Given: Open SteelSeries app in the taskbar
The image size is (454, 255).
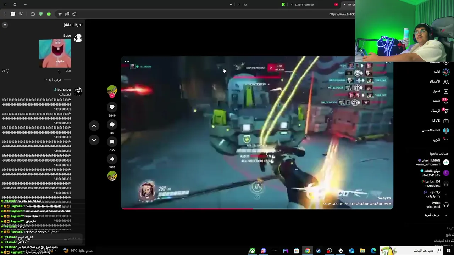Looking at the screenshot, I should (x=340, y=251).
